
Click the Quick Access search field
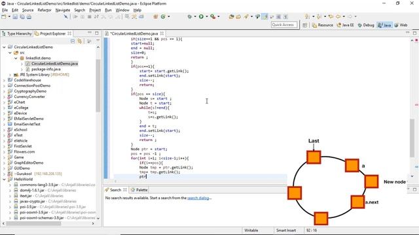click(283, 25)
